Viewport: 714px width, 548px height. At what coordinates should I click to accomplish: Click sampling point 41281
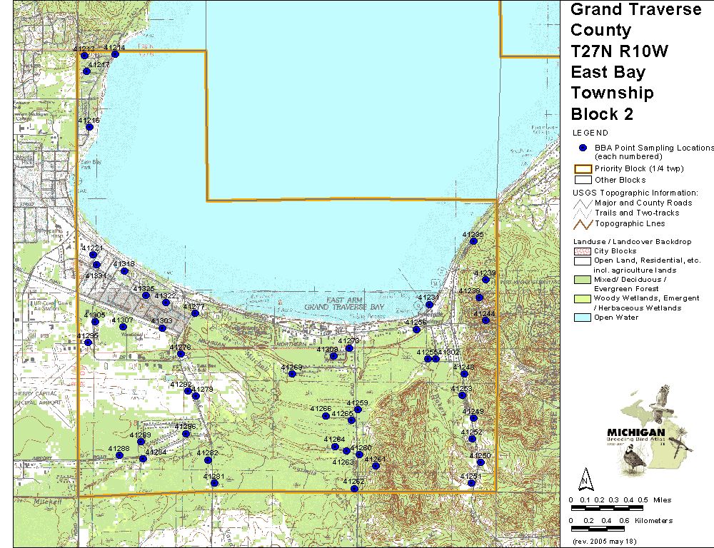[214, 483]
